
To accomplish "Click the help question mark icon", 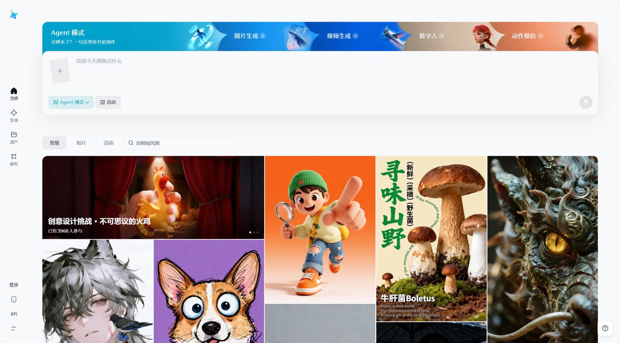I will (x=605, y=328).
